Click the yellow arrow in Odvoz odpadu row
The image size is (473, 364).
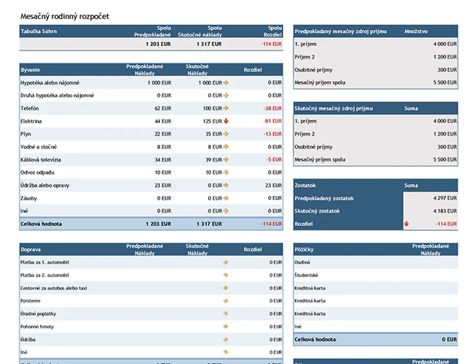[x=226, y=172]
